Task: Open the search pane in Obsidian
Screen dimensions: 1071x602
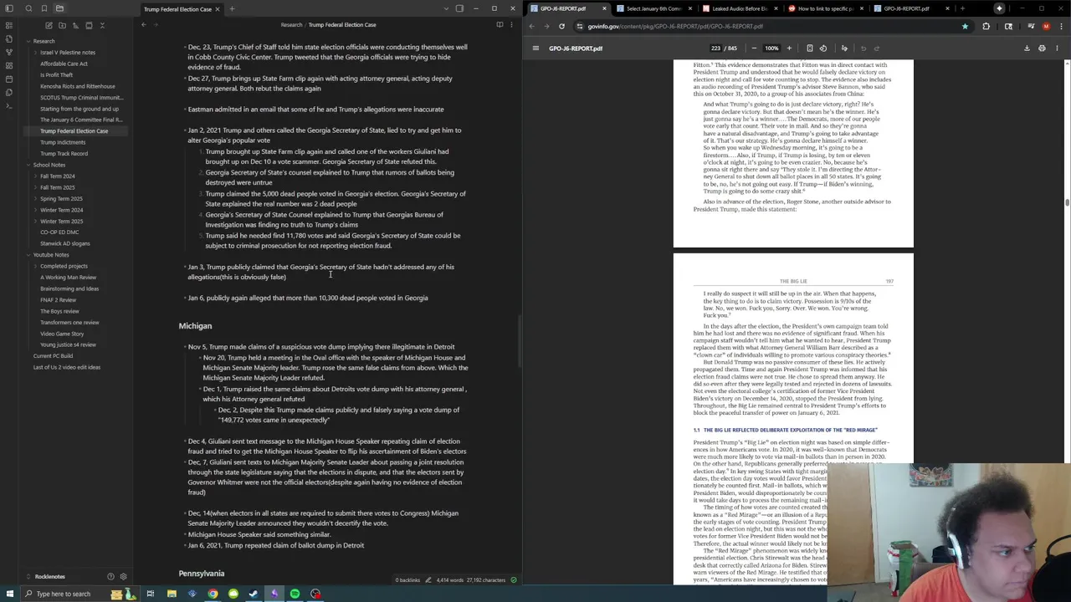Action: [28, 8]
